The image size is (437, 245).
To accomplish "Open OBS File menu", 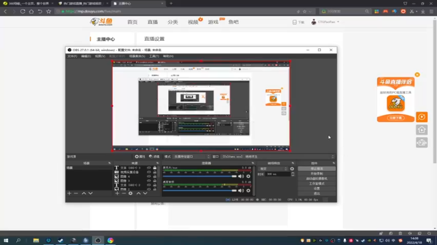I will 72,56.
